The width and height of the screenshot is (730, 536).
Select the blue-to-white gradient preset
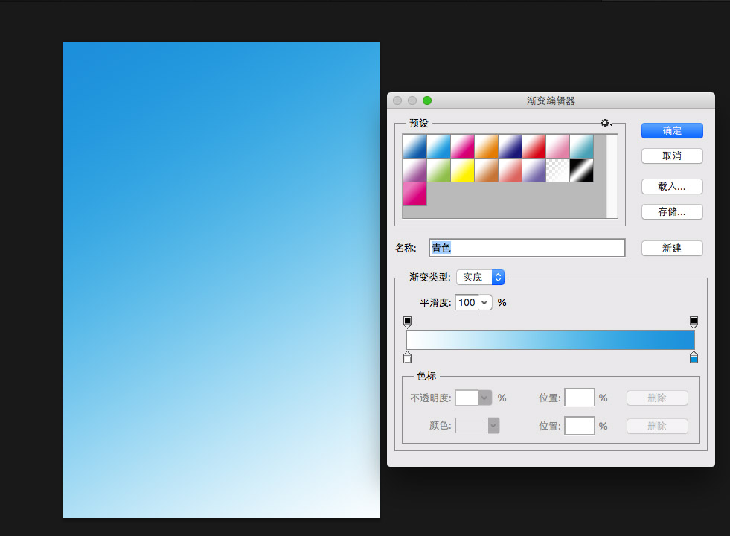click(414, 146)
